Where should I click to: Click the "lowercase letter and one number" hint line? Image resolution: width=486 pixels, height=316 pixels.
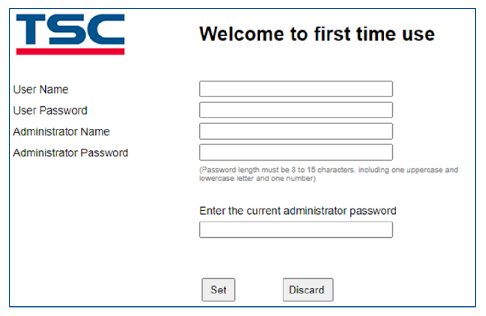pos(257,178)
